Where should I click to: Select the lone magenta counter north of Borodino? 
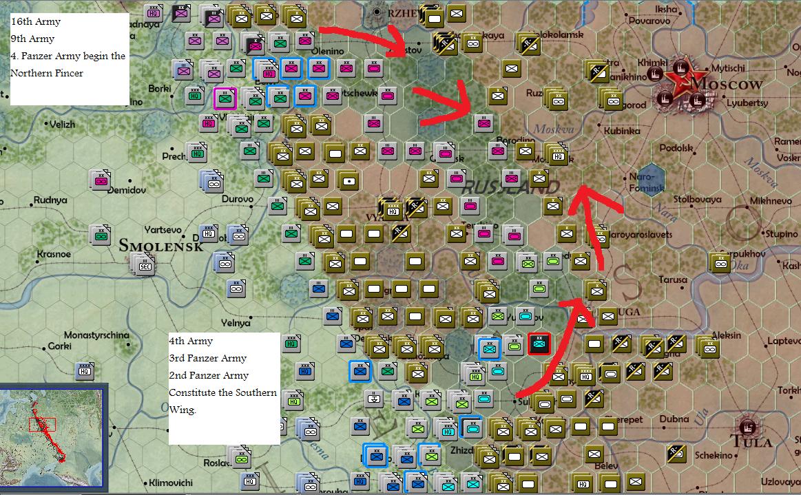[483, 123]
